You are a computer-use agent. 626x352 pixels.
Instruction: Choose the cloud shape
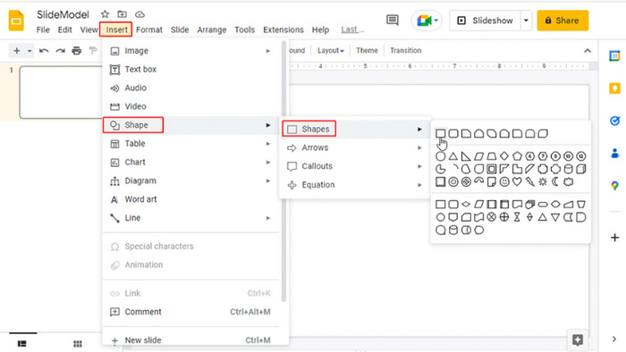pos(569,181)
